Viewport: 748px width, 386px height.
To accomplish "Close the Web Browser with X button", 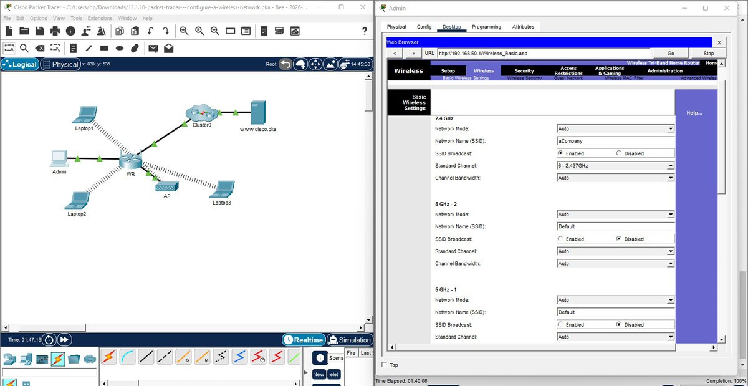I will (x=719, y=42).
